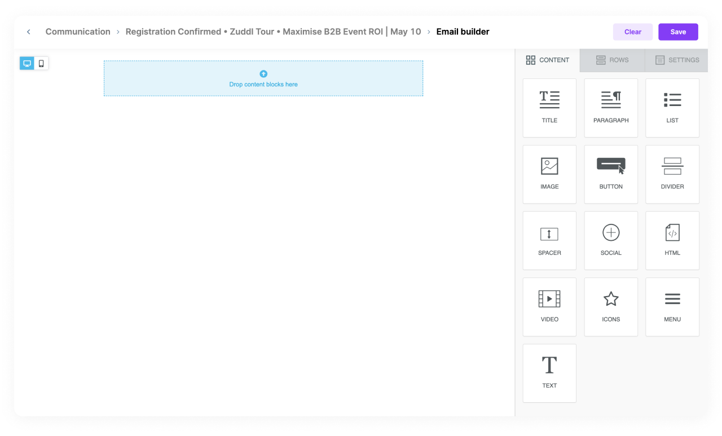The image size is (722, 436).
Task: Go to Communication breadcrumb
Action: (x=78, y=32)
